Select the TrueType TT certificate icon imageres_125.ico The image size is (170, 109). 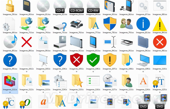pos(159,81)
